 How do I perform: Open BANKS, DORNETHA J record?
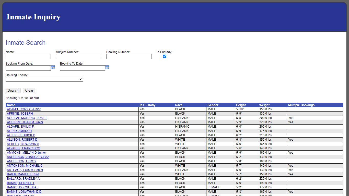pyautogui.click(x=23, y=187)
